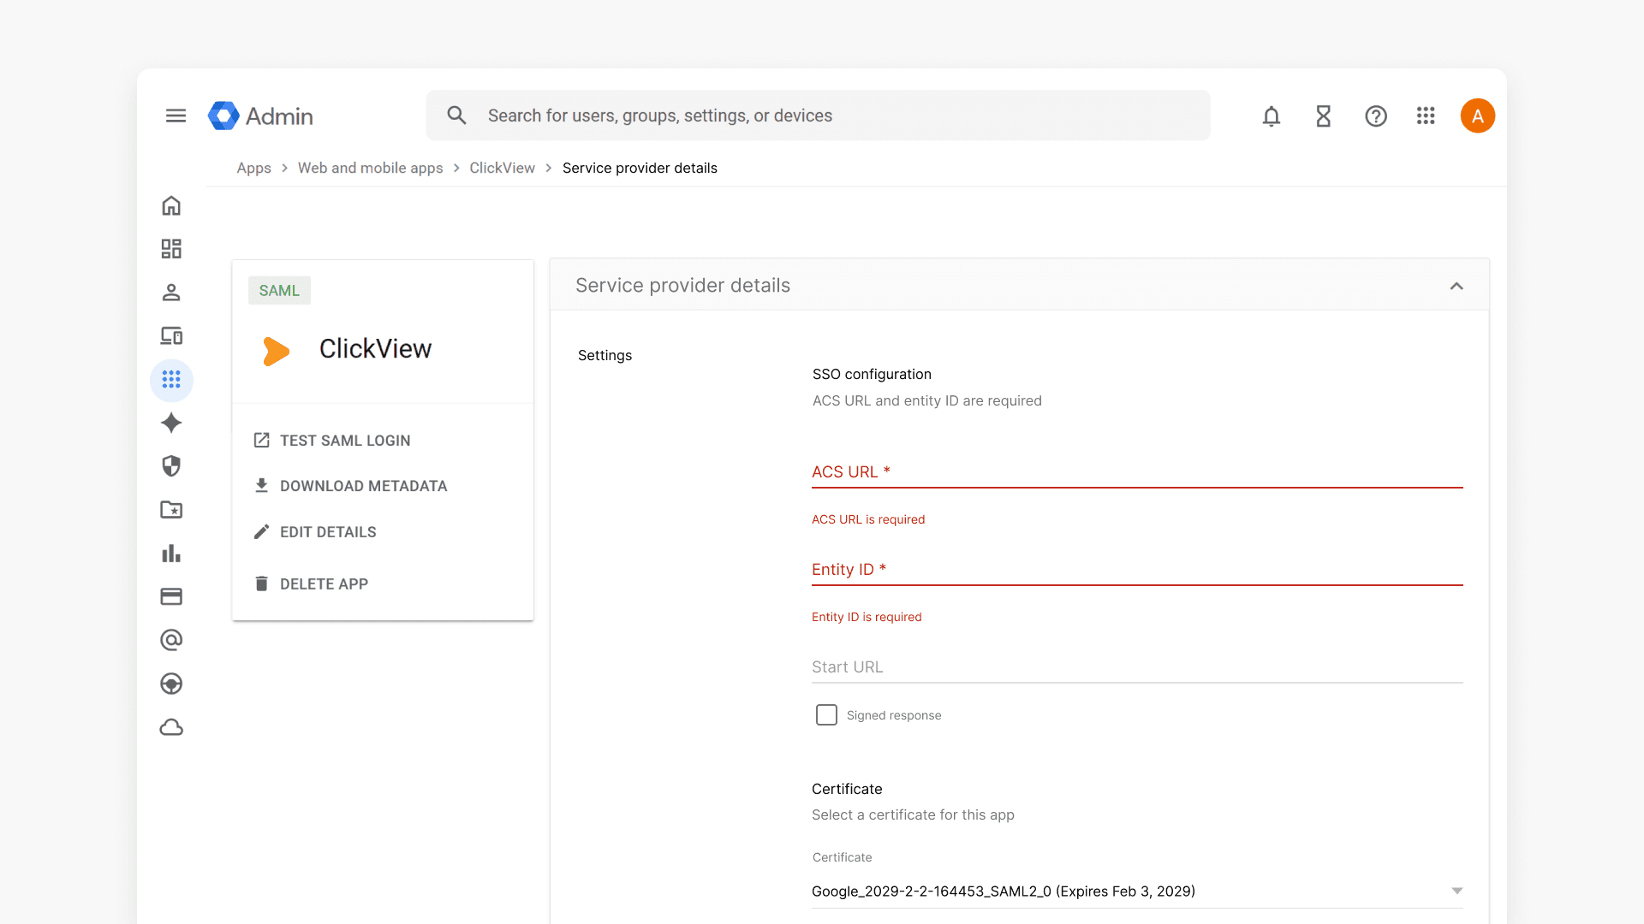Go to Web and mobile apps breadcrumb
This screenshot has height=924, width=1644.
370,168
